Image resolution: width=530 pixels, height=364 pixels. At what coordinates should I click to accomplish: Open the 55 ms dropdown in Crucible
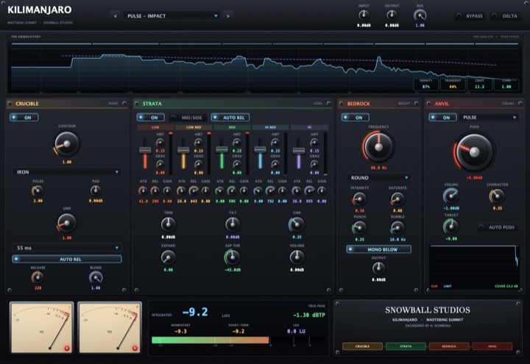coord(67,248)
